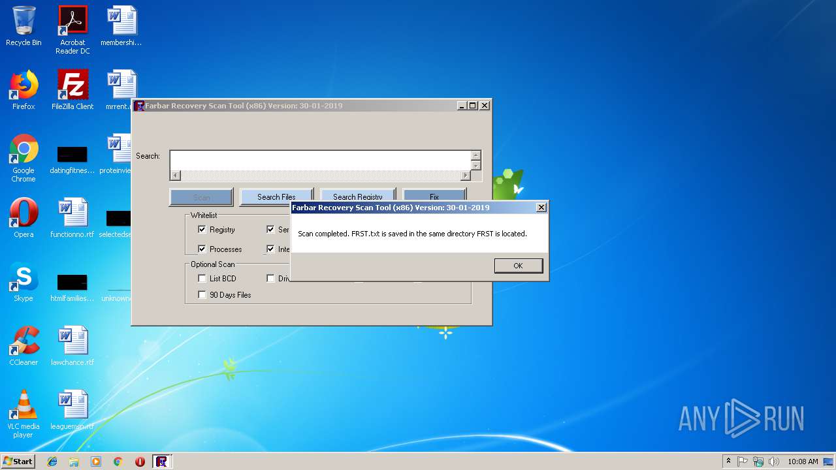Image resolution: width=836 pixels, height=470 pixels.
Task: Maximize the Farbar Recovery Scan Tool window
Action: (472, 105)
